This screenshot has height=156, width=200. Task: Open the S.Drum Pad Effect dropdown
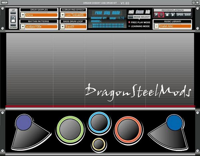coord(62,15)
